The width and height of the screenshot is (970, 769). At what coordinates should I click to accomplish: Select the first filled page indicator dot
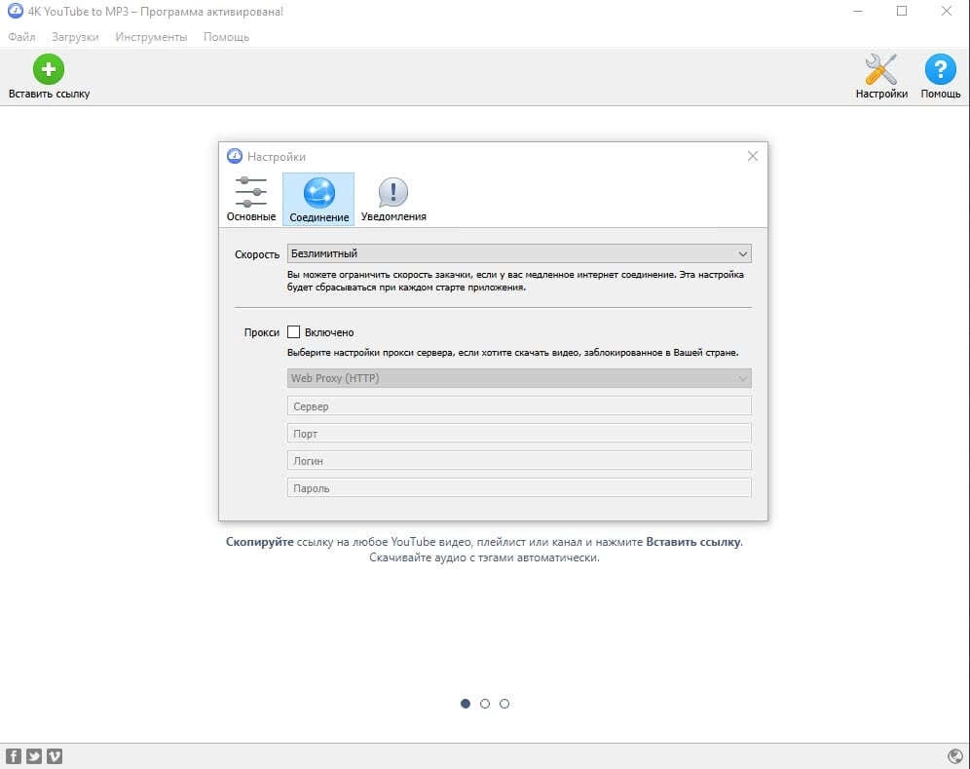(466, 704)
